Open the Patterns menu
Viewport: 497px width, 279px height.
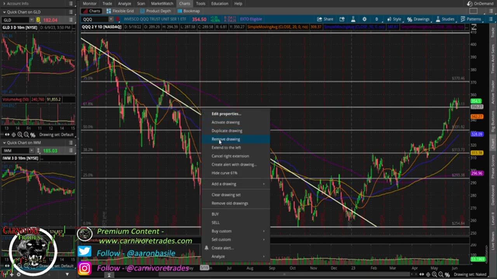tap(471, 19)
